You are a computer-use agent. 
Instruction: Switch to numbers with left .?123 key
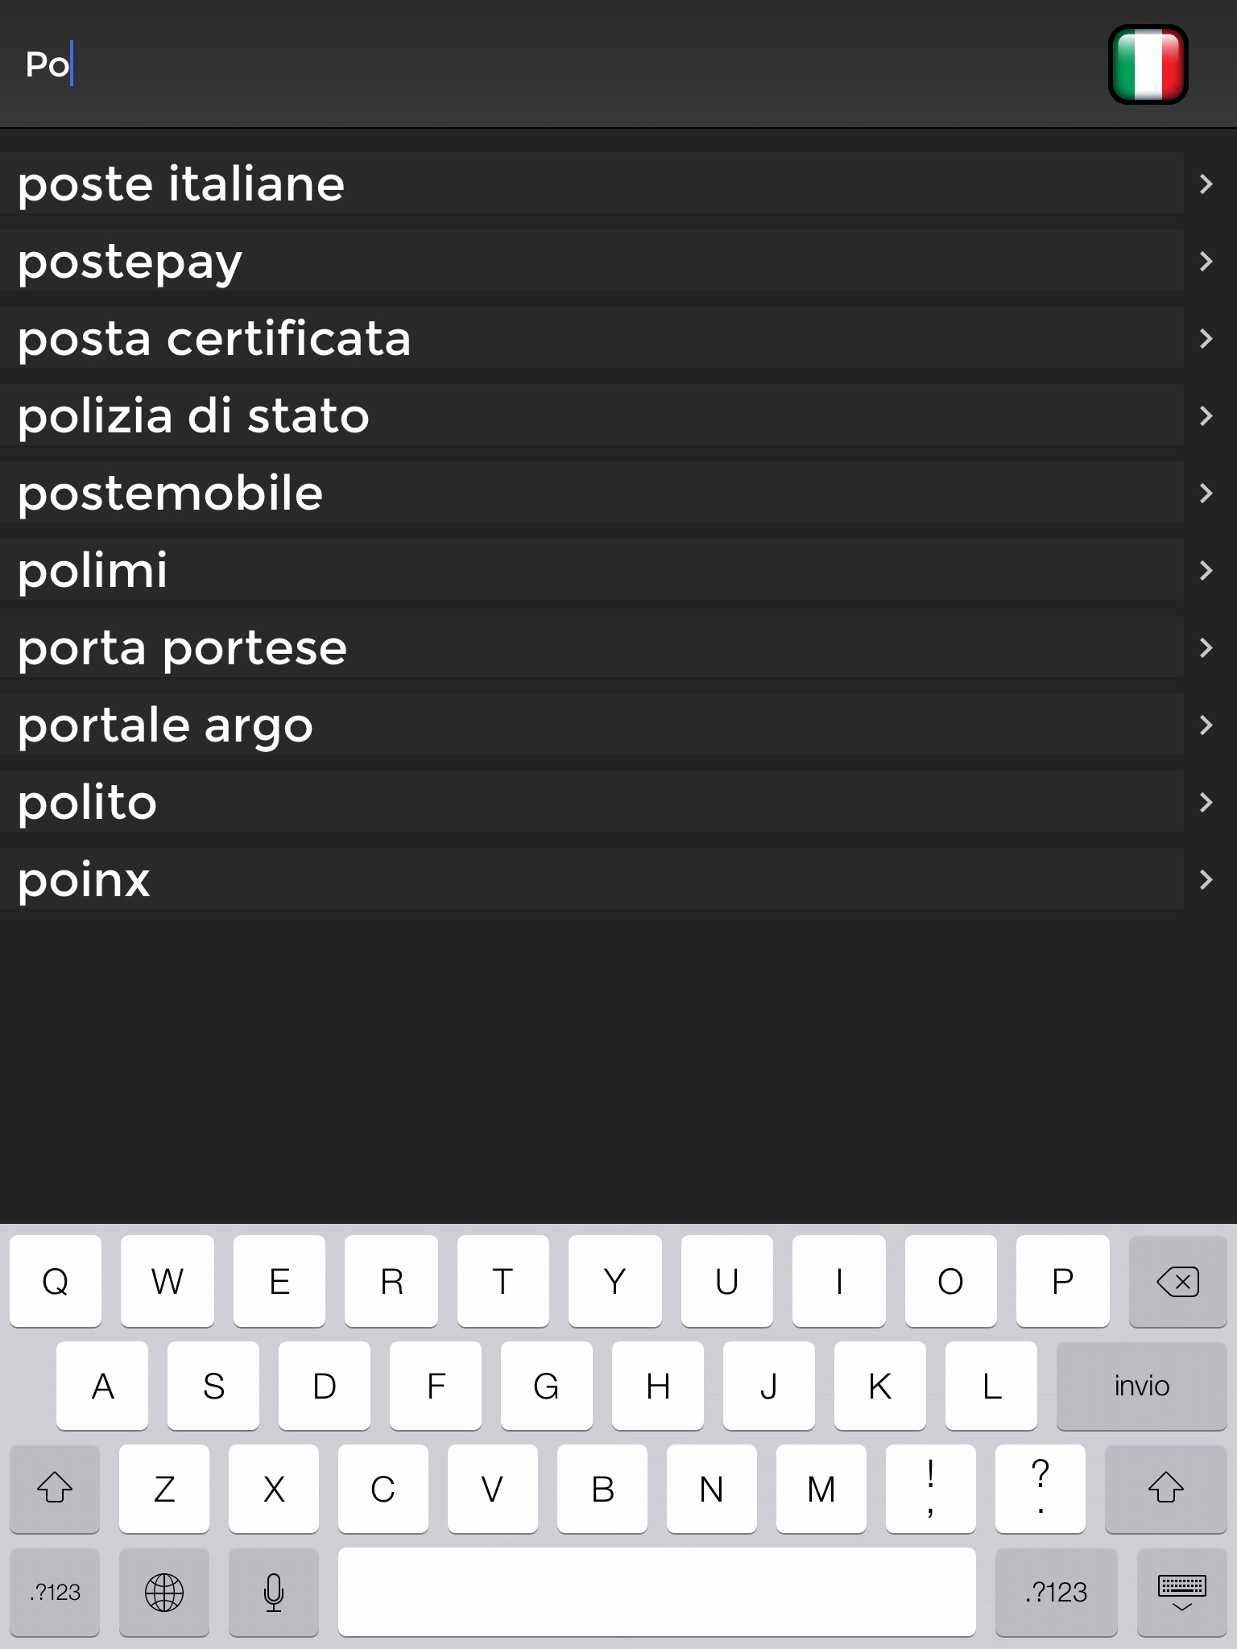(55, 1591)
